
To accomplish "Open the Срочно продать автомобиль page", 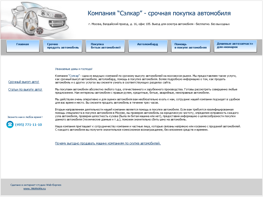I will point(63,46).
